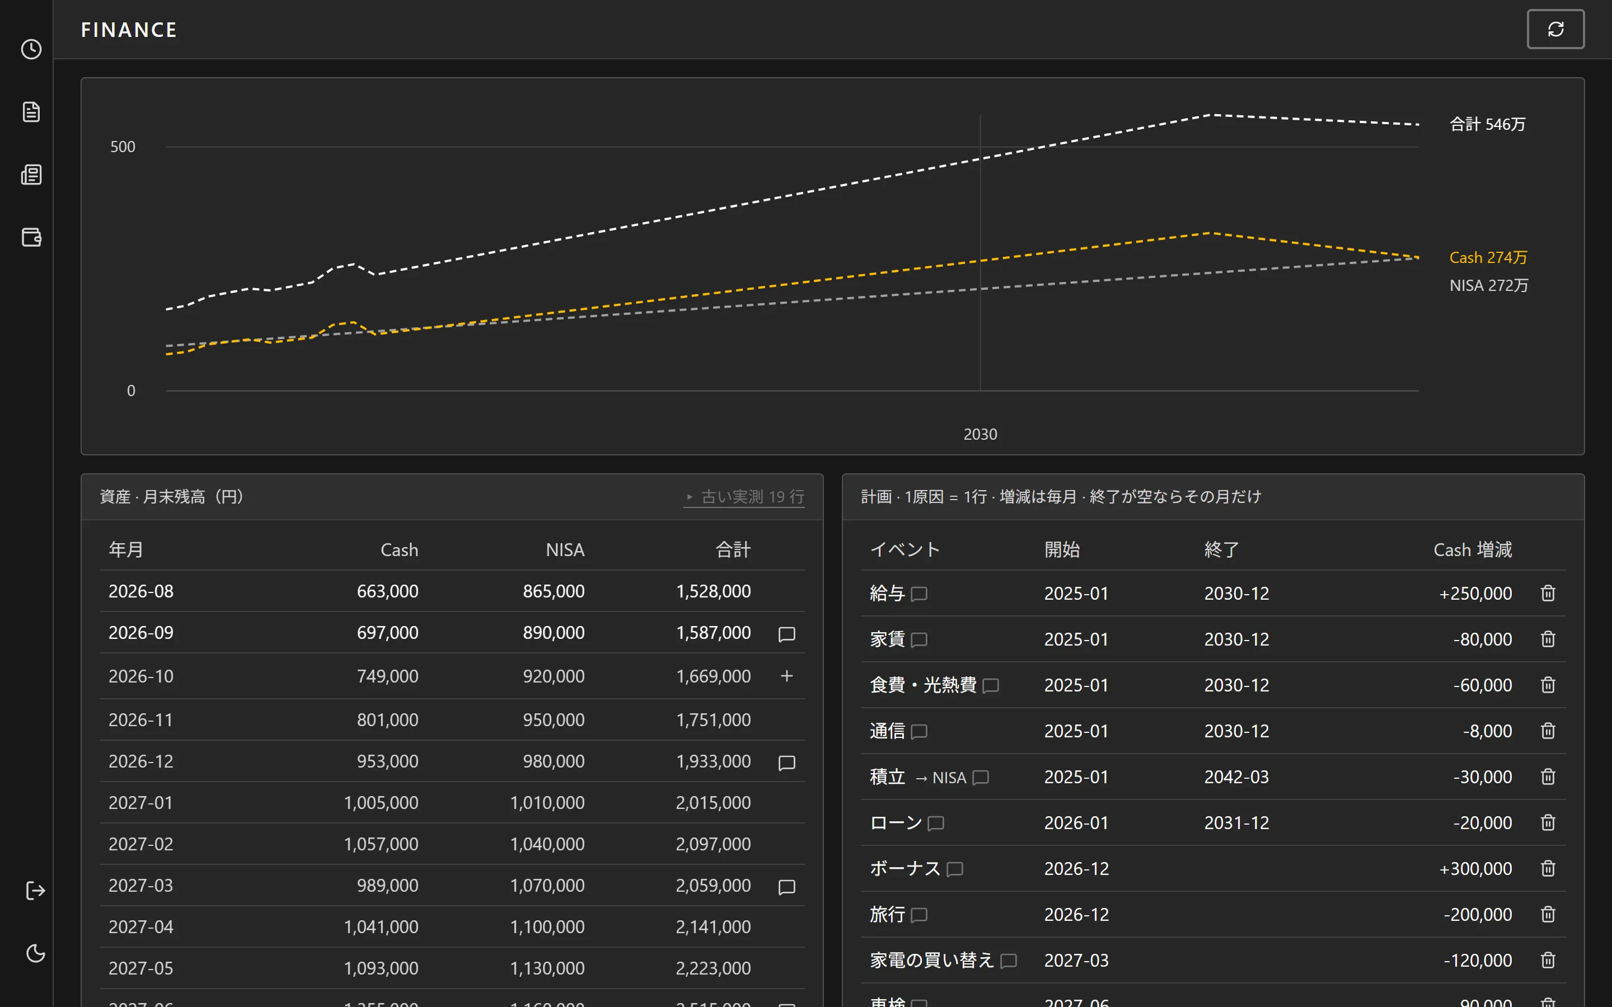
Task: Delete the 積立 event with trash icon
Action: (x=1548, y=777)
